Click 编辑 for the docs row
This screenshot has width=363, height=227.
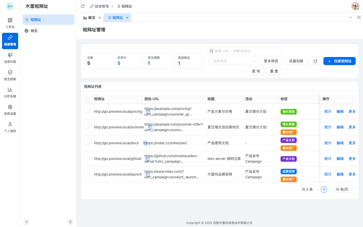click(340, 143)
